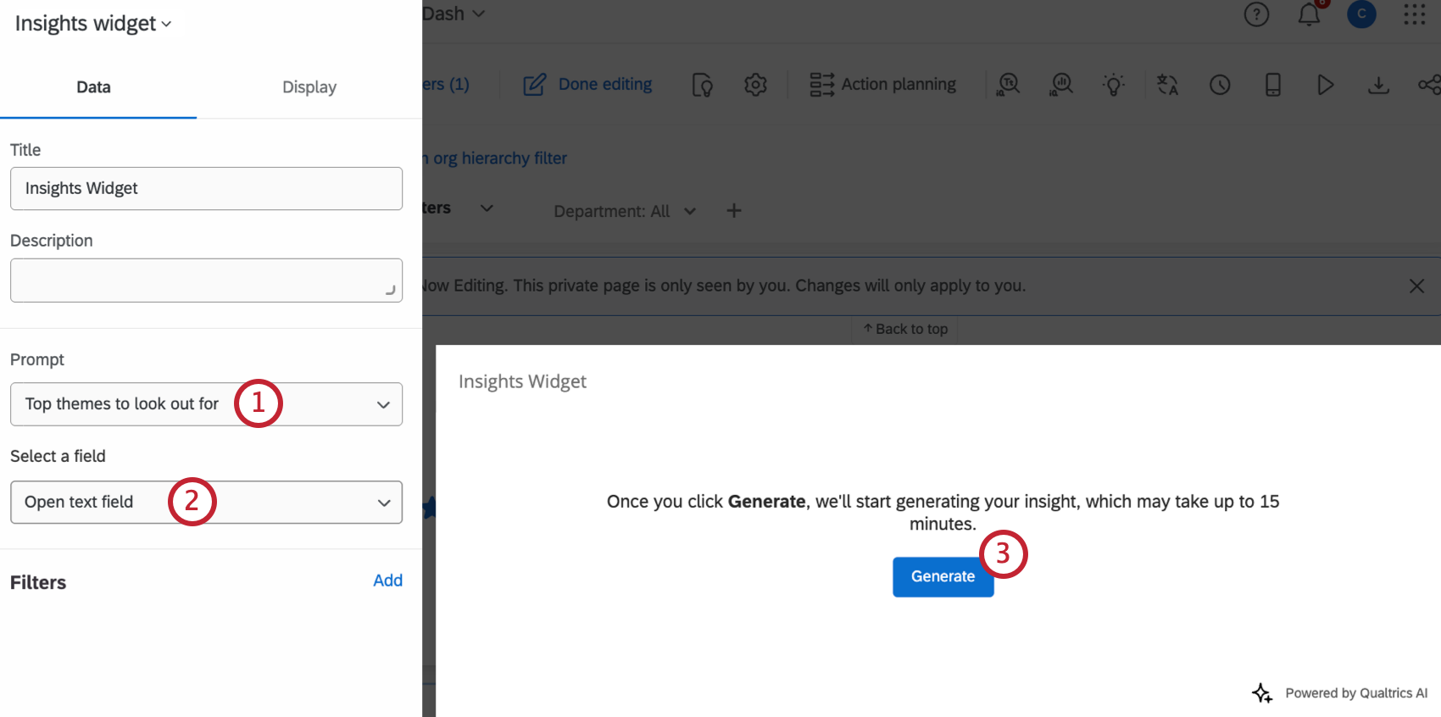The height and width of the screenshot is (717, 1441).
Task: Add a new filter via Add link
Action: 387,581
